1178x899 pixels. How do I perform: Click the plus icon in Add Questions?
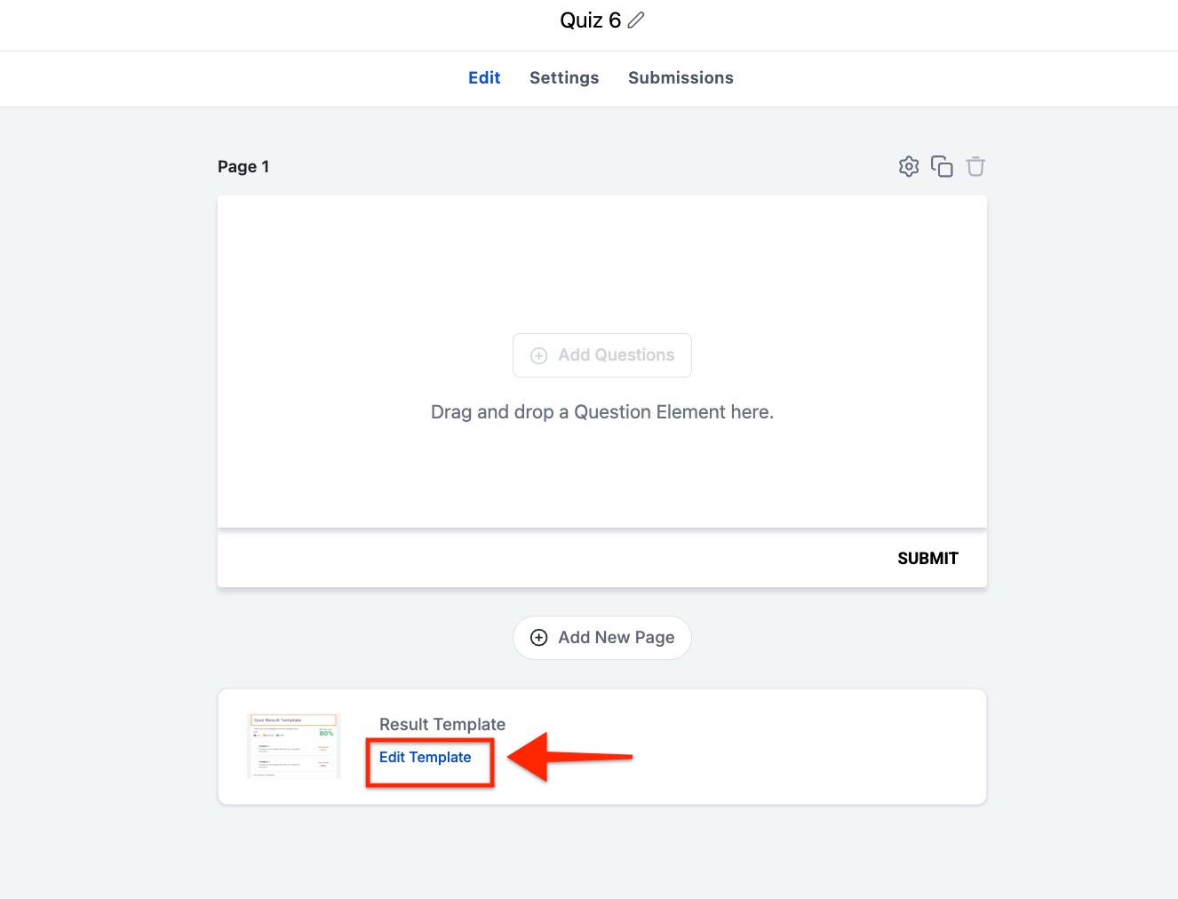538,355
